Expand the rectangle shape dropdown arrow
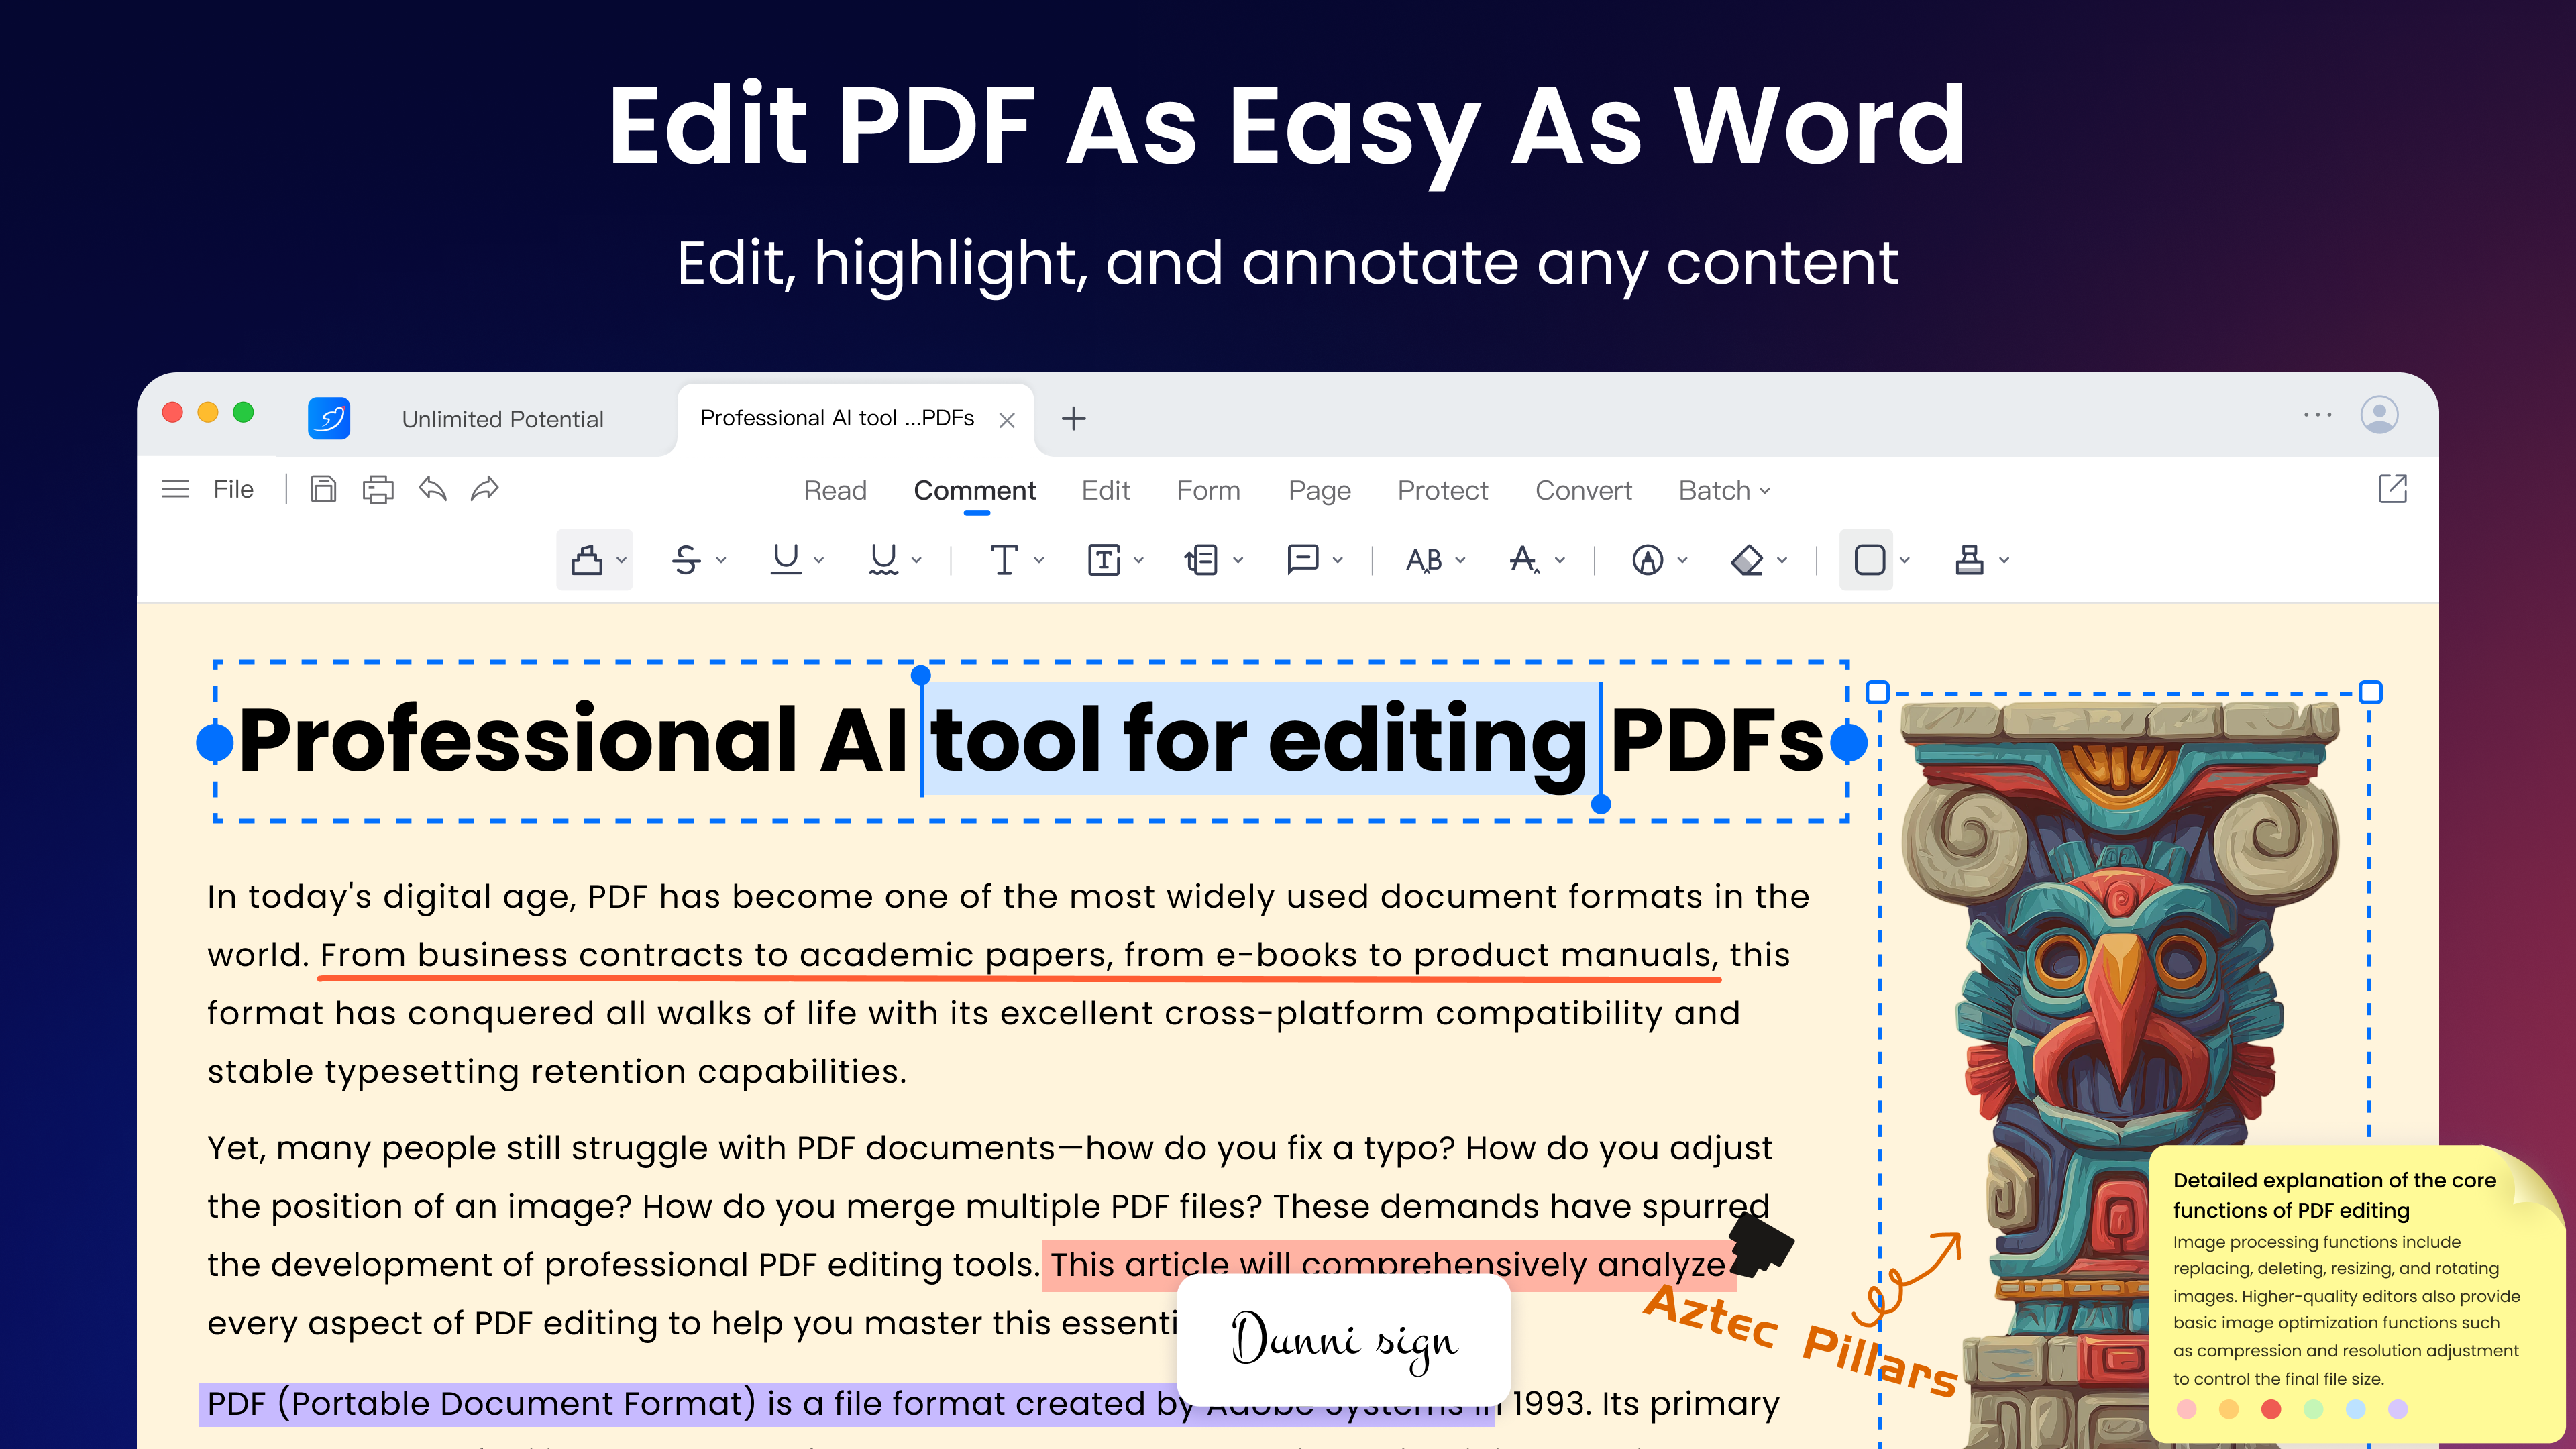Screen dimensions: 2576x1449 point(1905,560)
